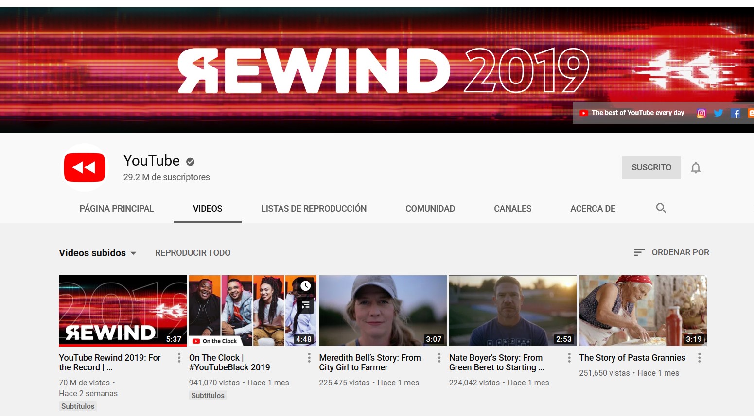Click the 5:37 duration badge on Rewind thumbnail

174,339
